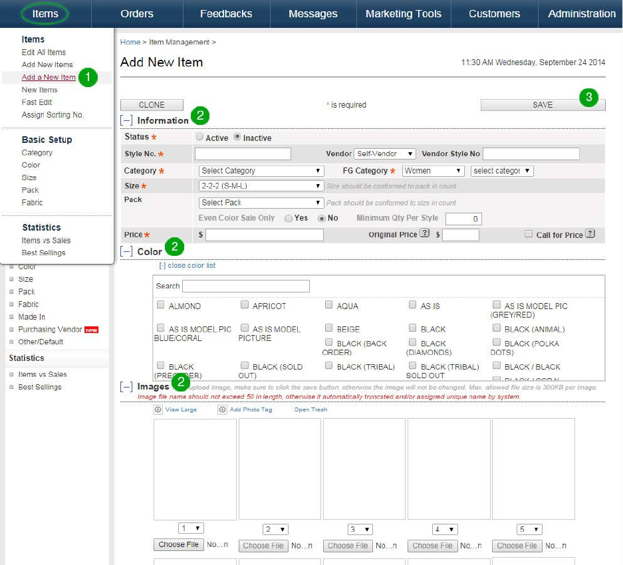The height and width of the screenshot is (565, 623).
Task: Enable the Call for Price checkbox
Action: tap(528, 234)
